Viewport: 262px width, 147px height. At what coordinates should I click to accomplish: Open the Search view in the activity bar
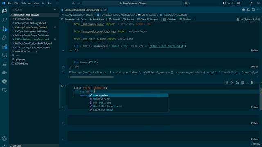click(5, 20)
